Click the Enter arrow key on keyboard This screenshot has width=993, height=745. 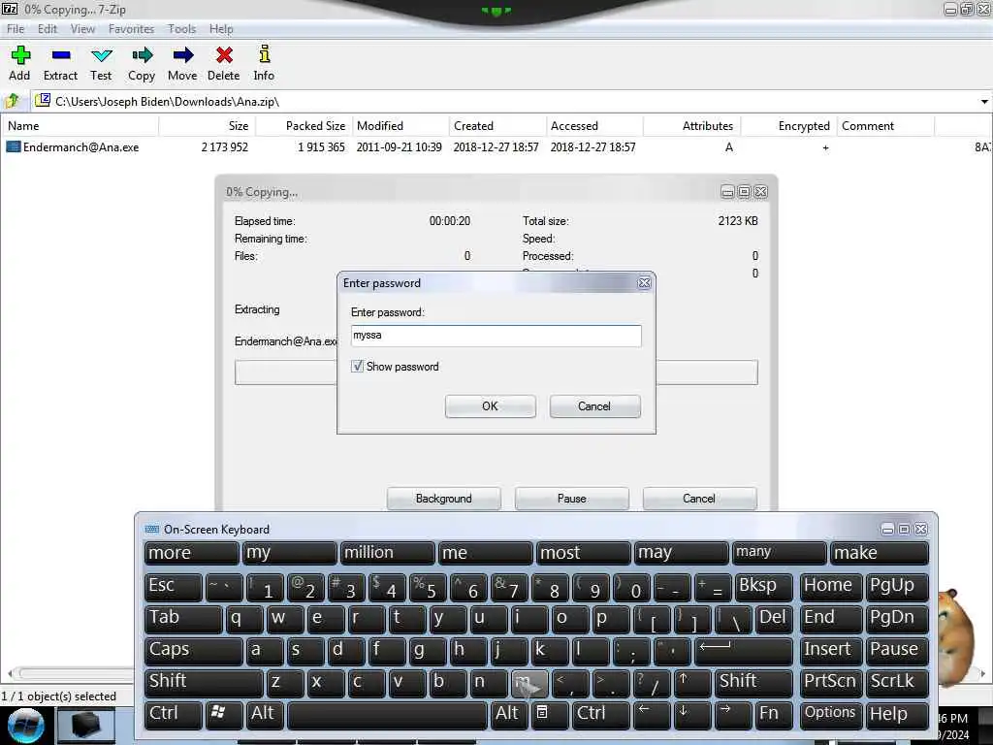click(x=744, y=650)
